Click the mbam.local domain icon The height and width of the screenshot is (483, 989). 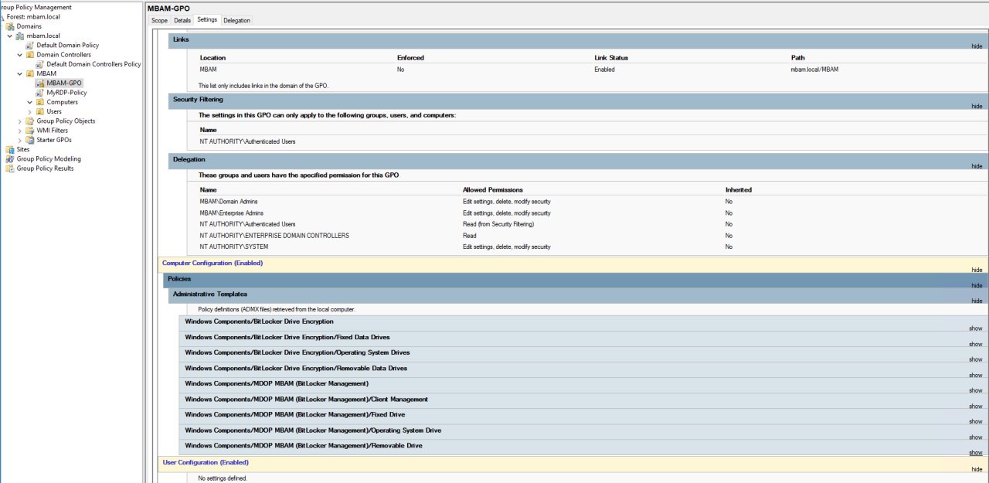[x=20, y=36]
